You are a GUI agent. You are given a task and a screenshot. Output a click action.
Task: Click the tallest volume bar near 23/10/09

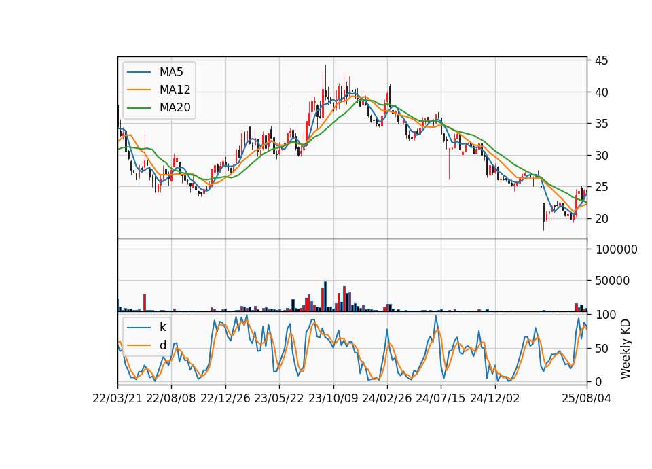pyautogui.click(x=325, y=297)
